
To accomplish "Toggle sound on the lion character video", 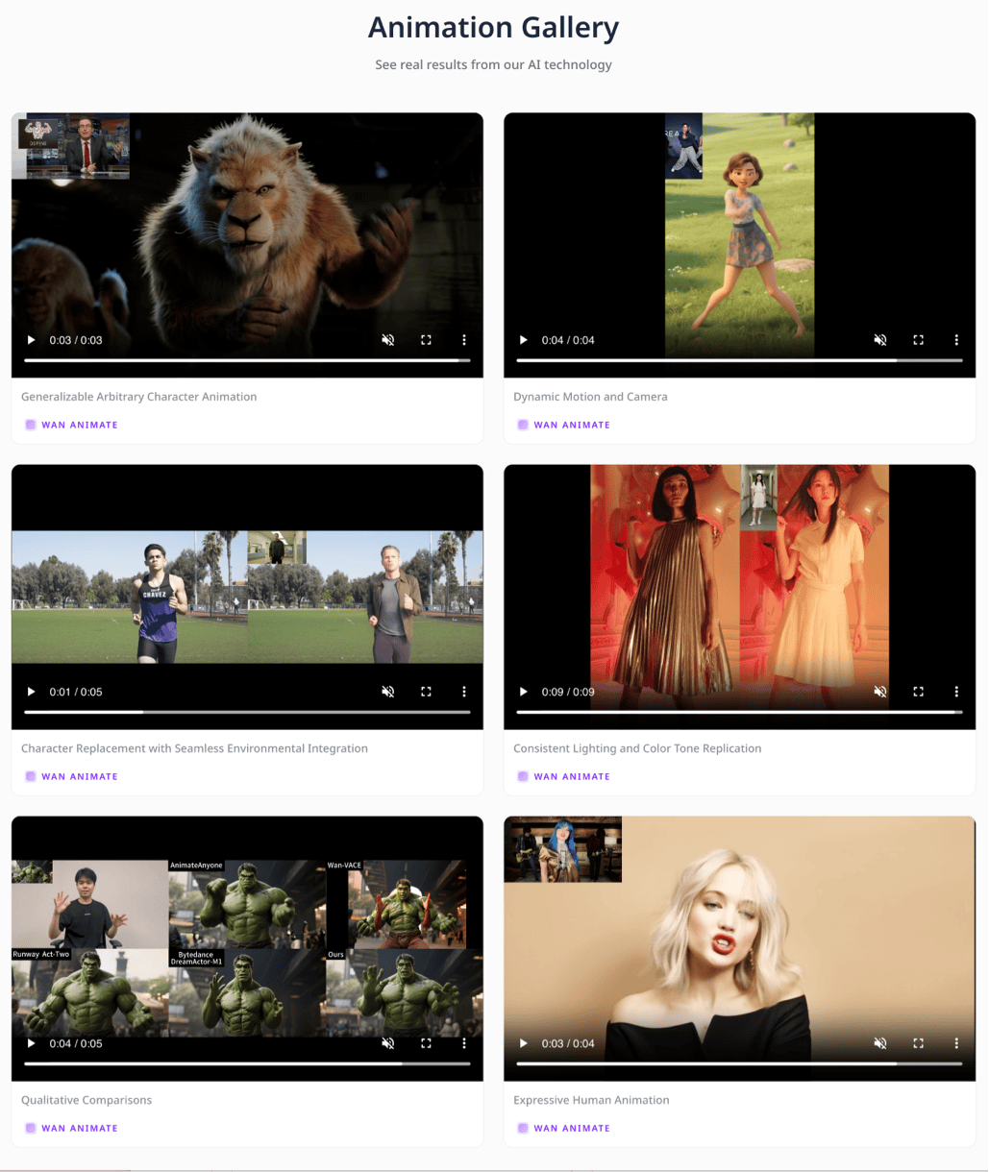I will [x=388, y=340].
